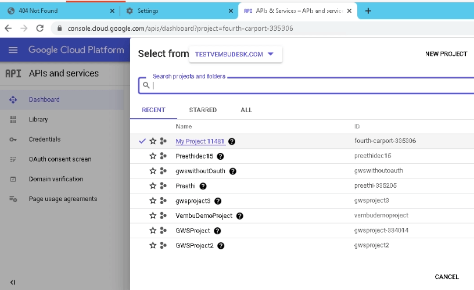Screen dimensions: 474x290
Task: Reload the page
Action: coord(40,28)
